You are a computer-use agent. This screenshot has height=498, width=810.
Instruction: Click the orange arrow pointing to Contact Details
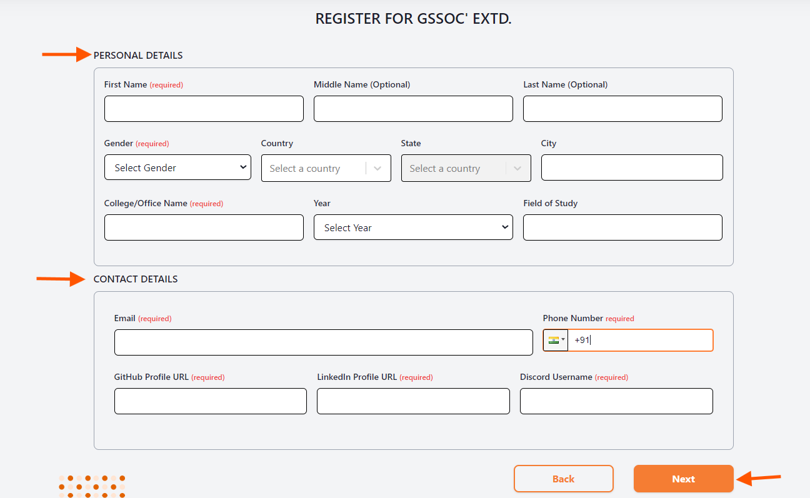click(x=61, y=279)
